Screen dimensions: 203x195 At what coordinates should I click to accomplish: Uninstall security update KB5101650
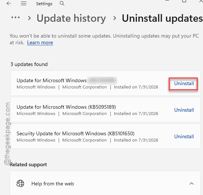184,136
